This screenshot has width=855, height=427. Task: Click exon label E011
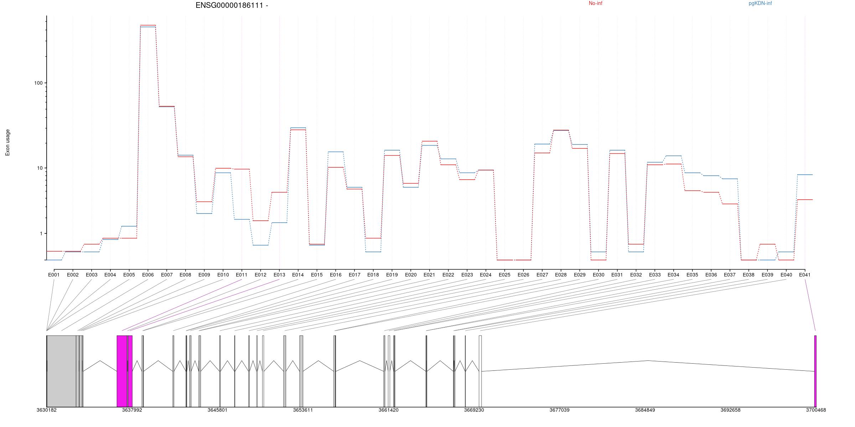[242, 275]
